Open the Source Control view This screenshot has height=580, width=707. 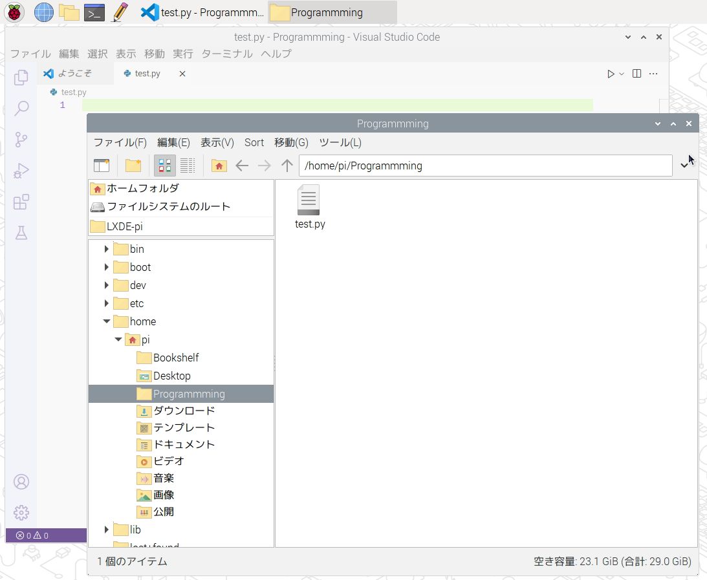[x=20, y=139]
